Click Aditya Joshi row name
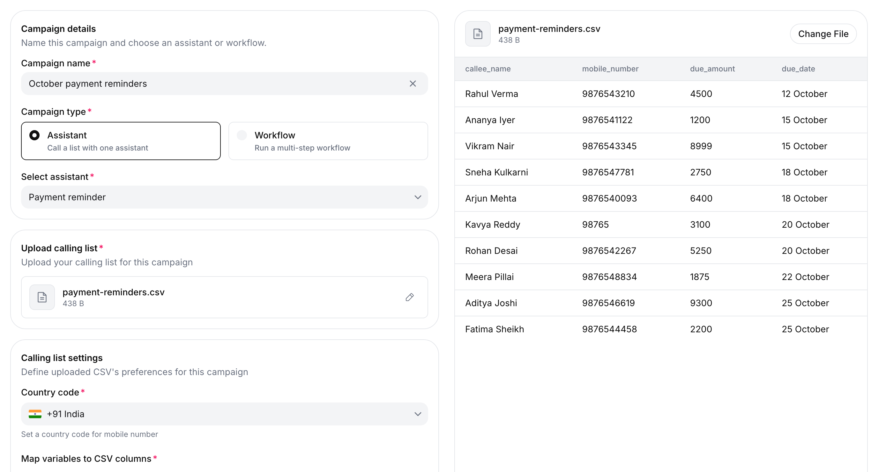 (x=491, y=303)
